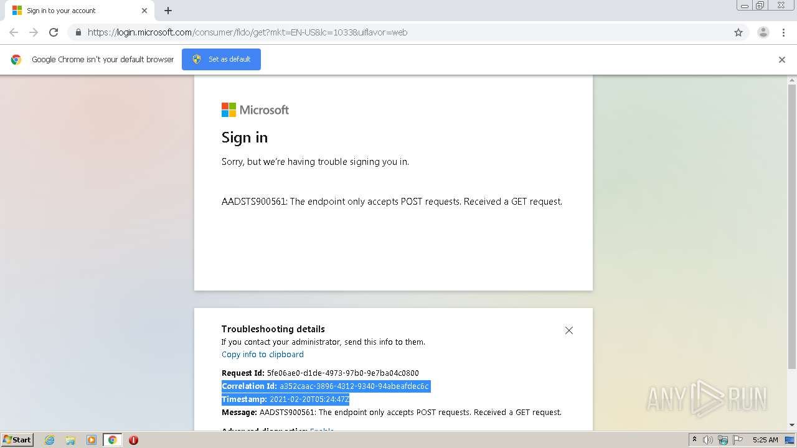Viewport: 797px width, 448px height.
Task: Click 'Sorry, but we're having trouble' text
Action: tap(315, 162)
